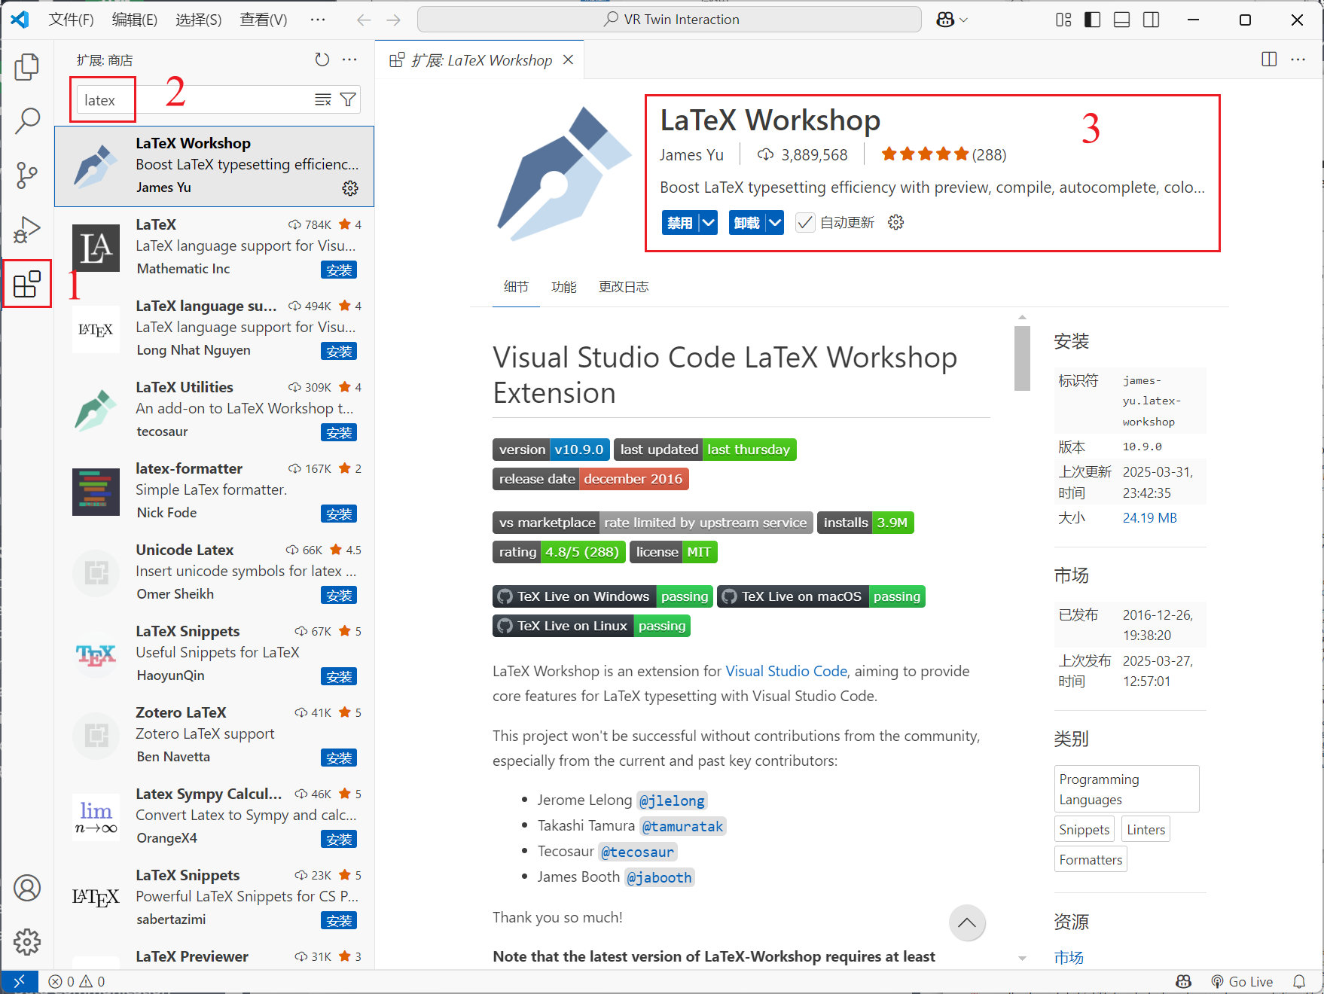
Task: Click the readme vertical scrollbar thumb
Action: 1022,358
